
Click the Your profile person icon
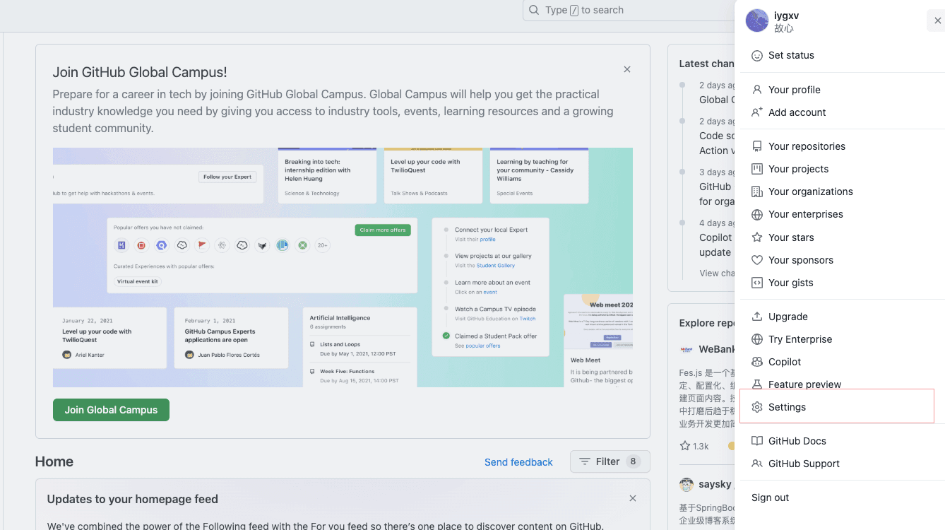coord(757,90)
